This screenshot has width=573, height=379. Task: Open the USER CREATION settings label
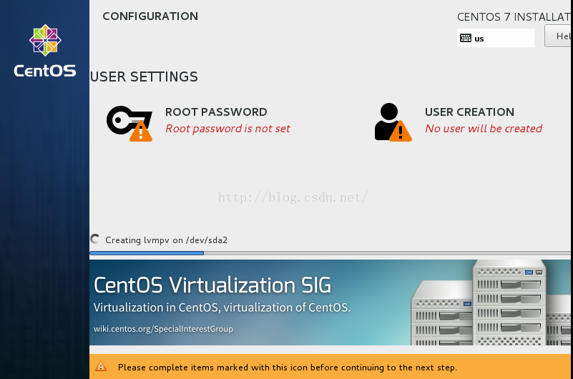click(469, 112)
